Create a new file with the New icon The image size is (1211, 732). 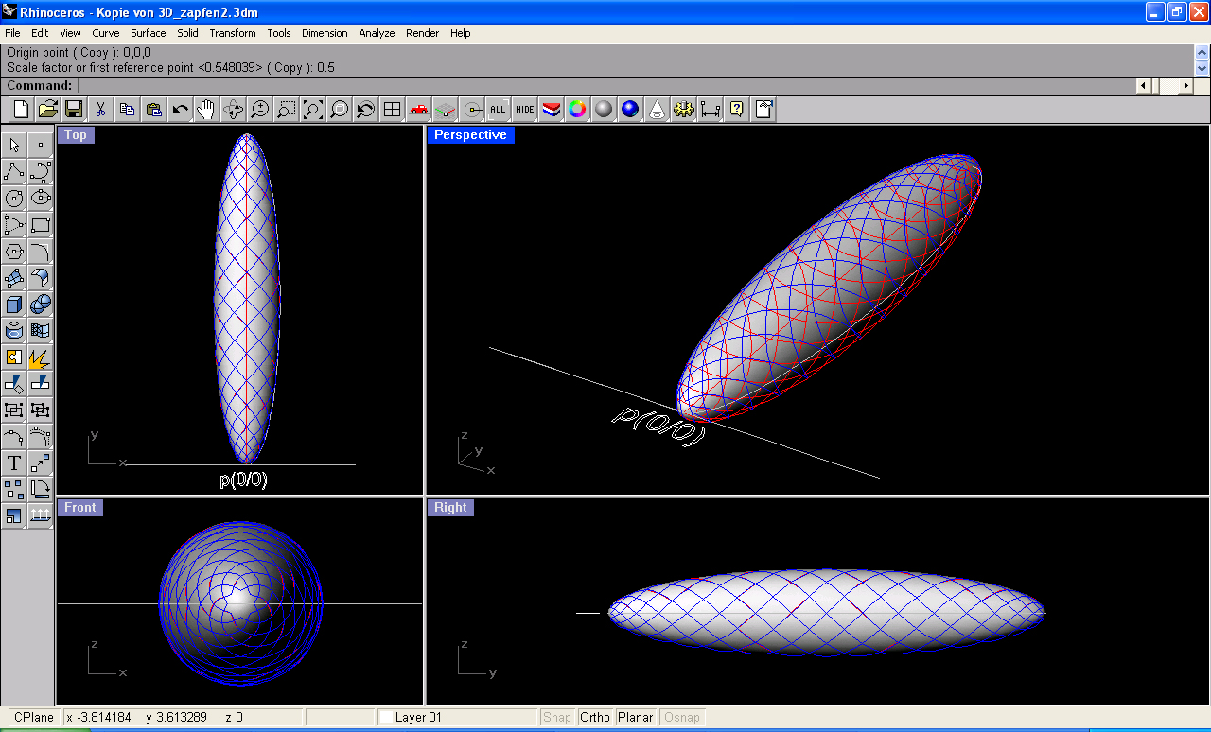pyautogui.click(x=21, y=110)
